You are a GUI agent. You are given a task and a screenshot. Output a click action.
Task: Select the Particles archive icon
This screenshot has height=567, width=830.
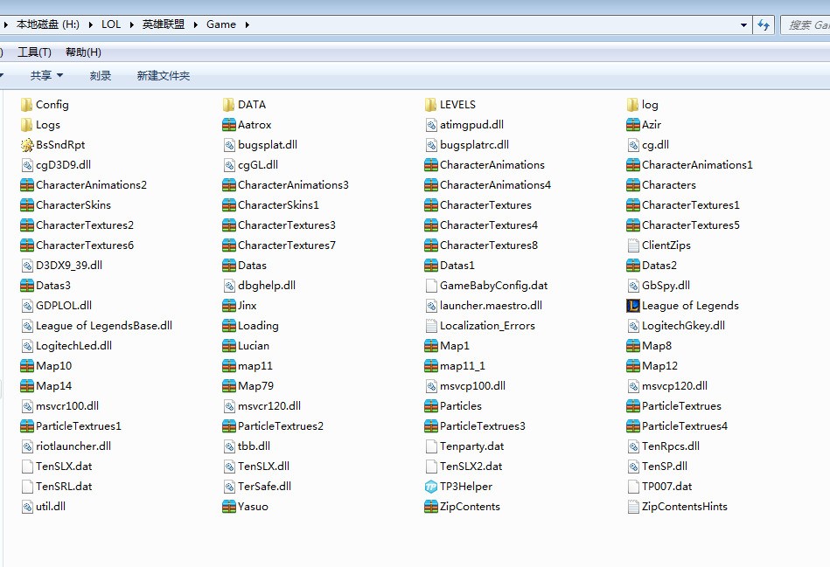(x=431, y=406)
